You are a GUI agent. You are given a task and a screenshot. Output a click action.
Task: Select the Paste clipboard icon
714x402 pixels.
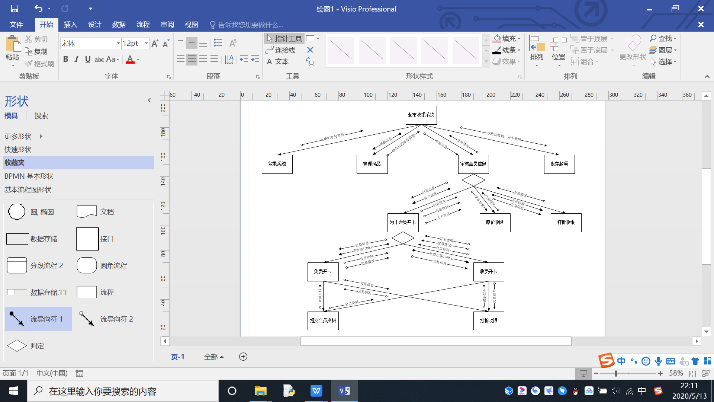13,44
